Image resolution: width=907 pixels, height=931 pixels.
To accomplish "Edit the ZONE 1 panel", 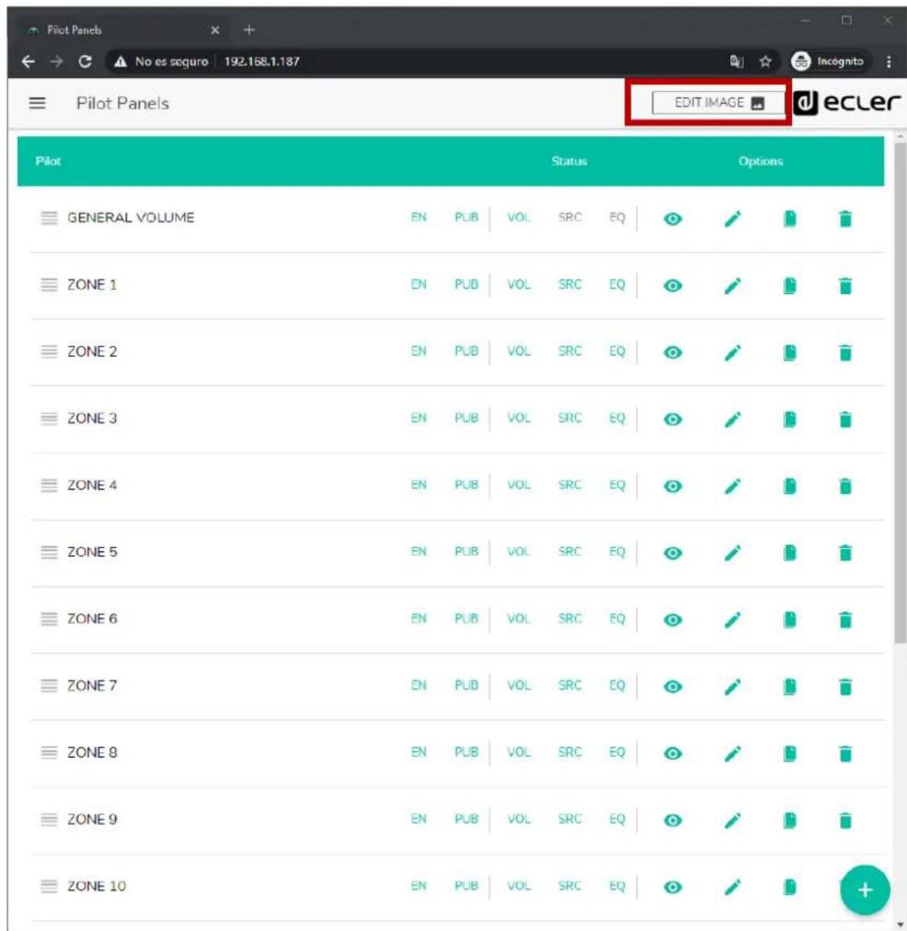I will [x=732, y=286].
